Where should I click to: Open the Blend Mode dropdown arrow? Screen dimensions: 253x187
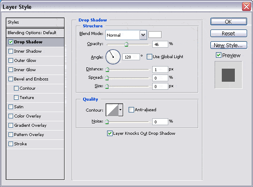click(143, 35)
